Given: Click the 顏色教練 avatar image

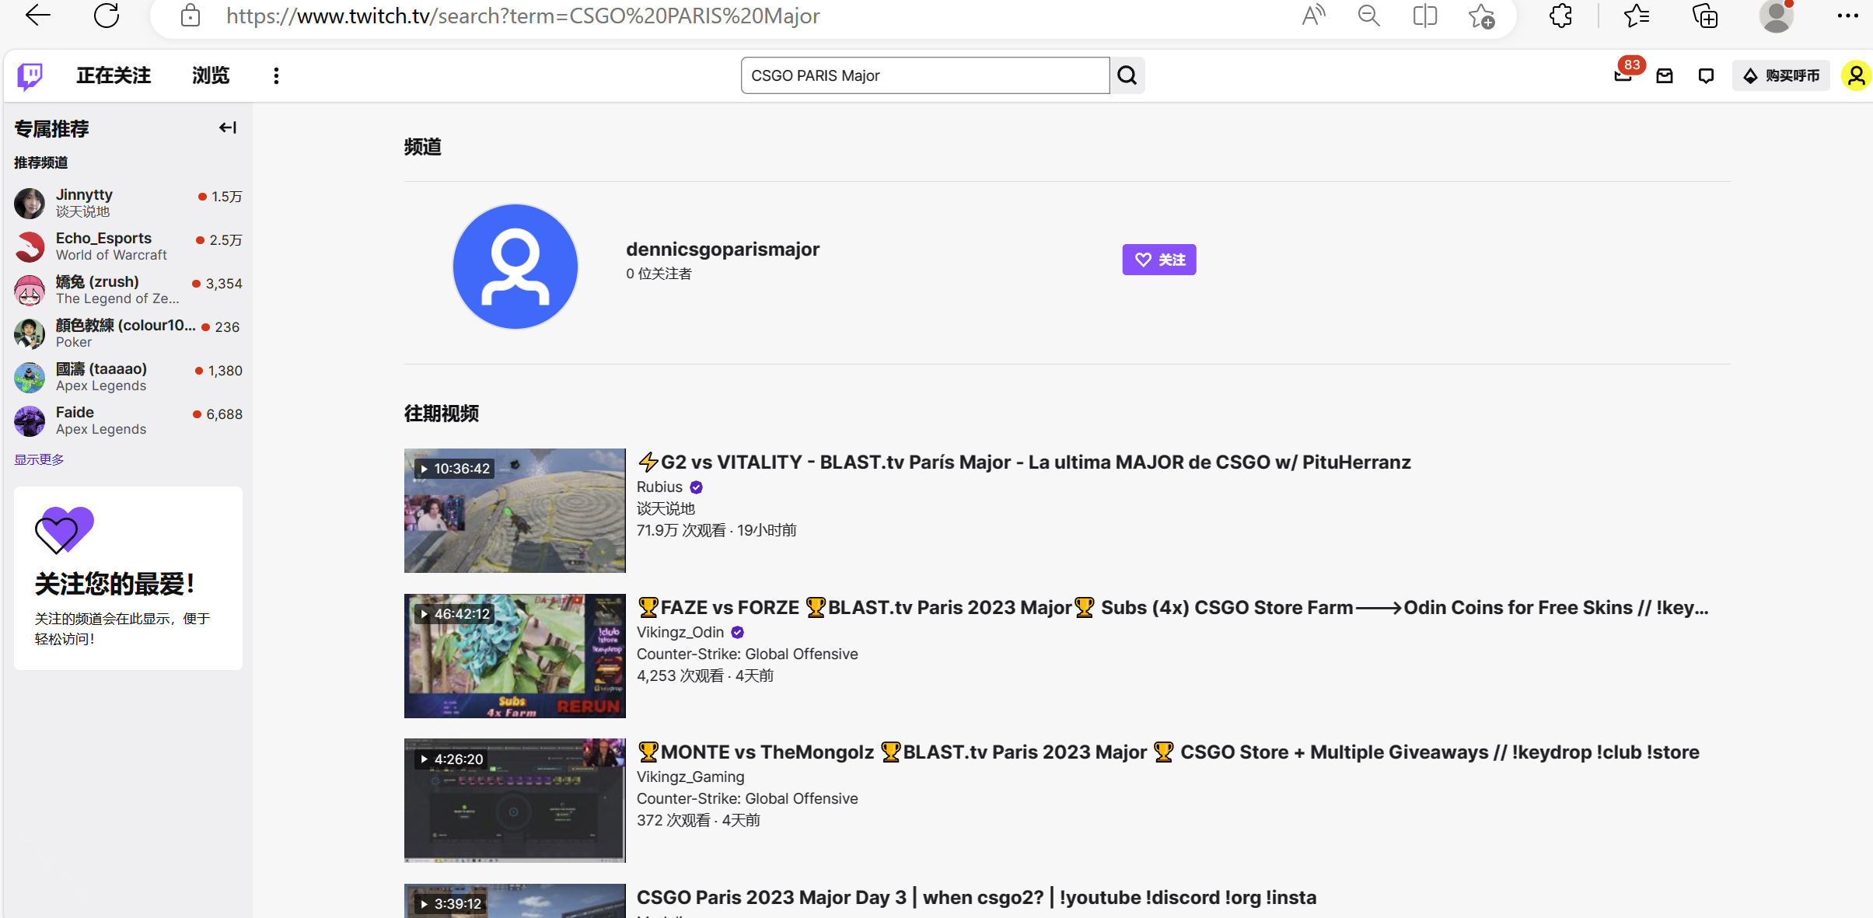Looking at the screenshot, I should (30, 333).
